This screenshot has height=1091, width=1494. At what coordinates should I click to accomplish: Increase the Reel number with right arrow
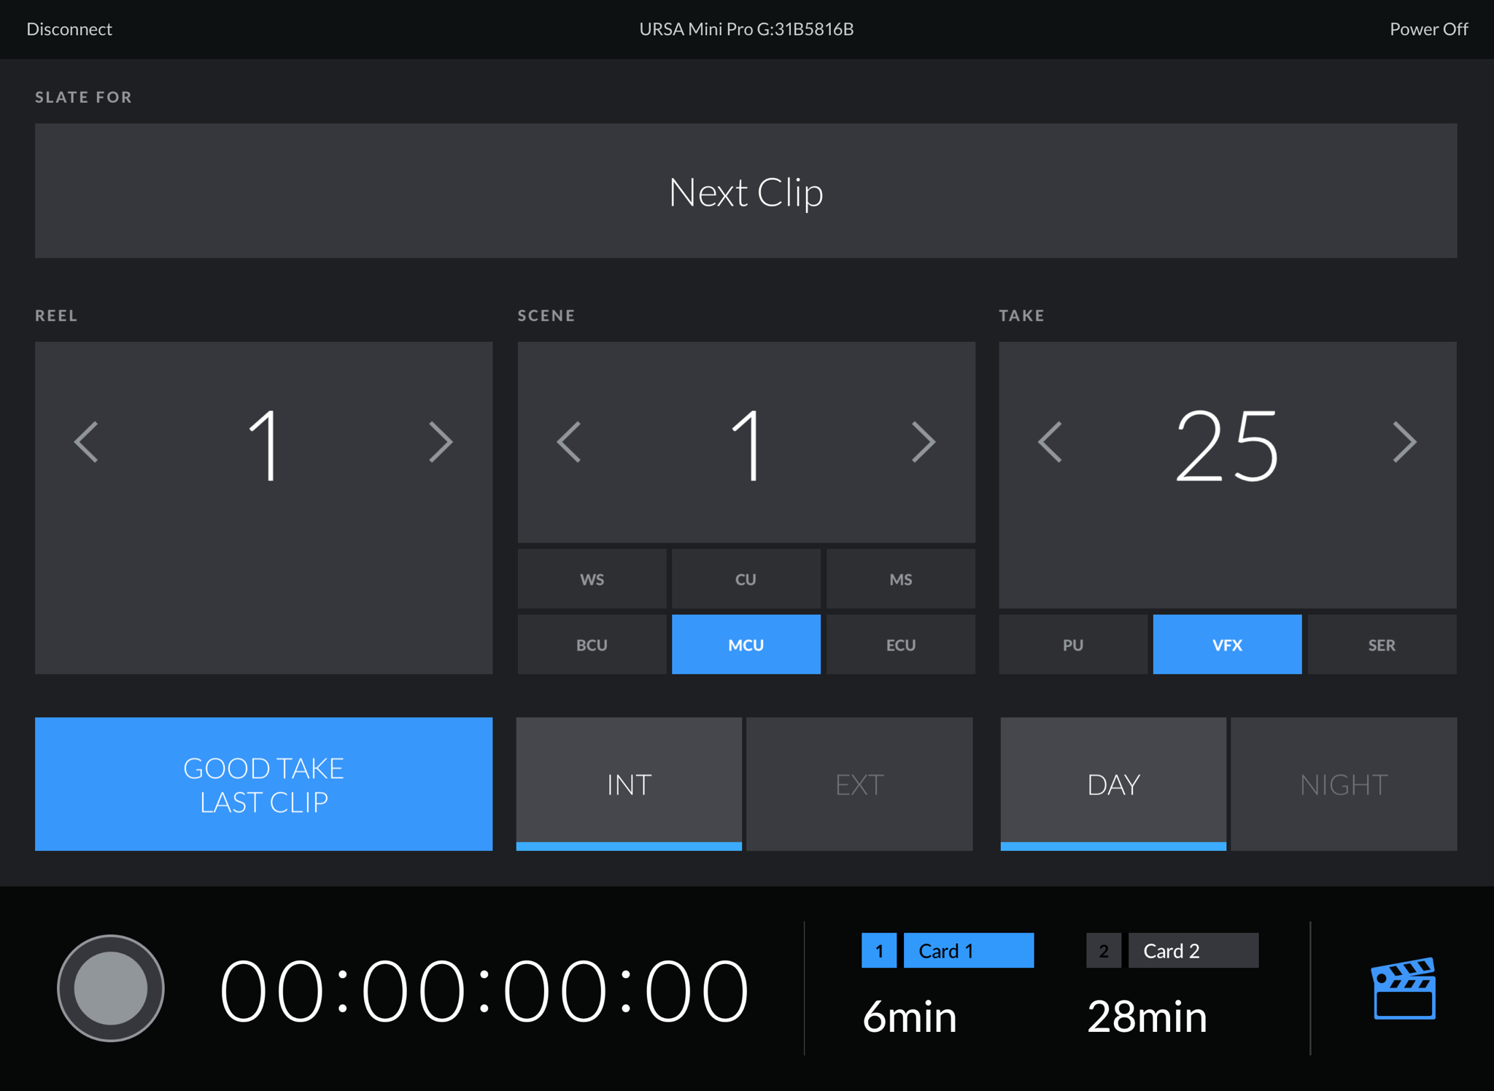[x=440, y=442]
